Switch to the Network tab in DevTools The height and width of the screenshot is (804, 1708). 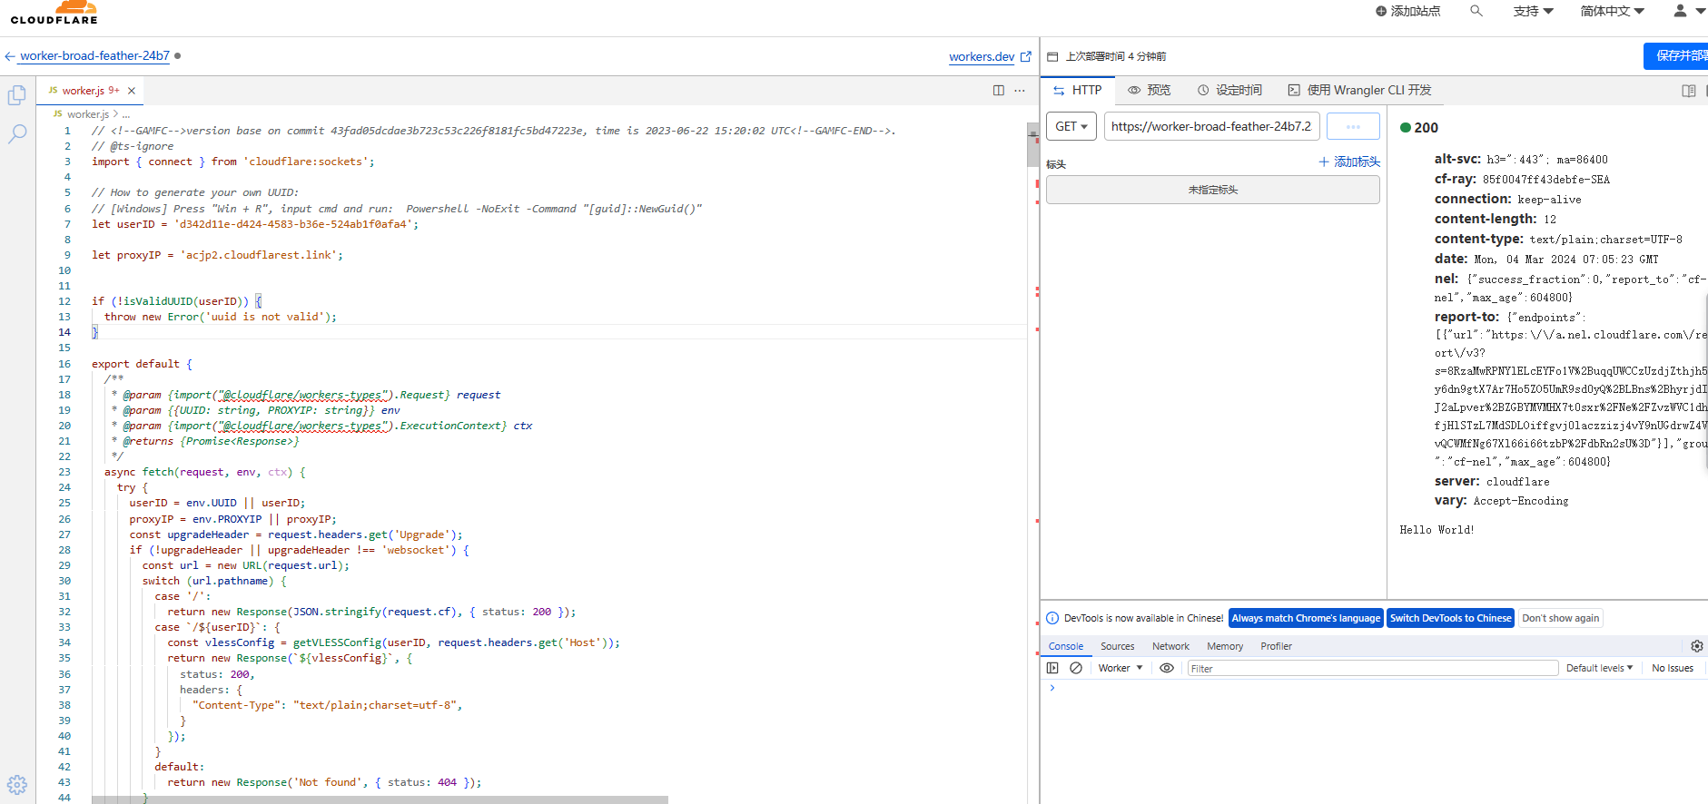pos(1170,646)
